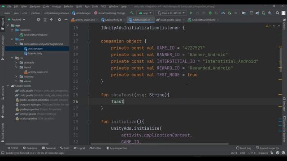Viewport: 287px width, 161px height.
Task: Open the Pixel 2 XL device dropdown
Action: (x=171, y=13)
